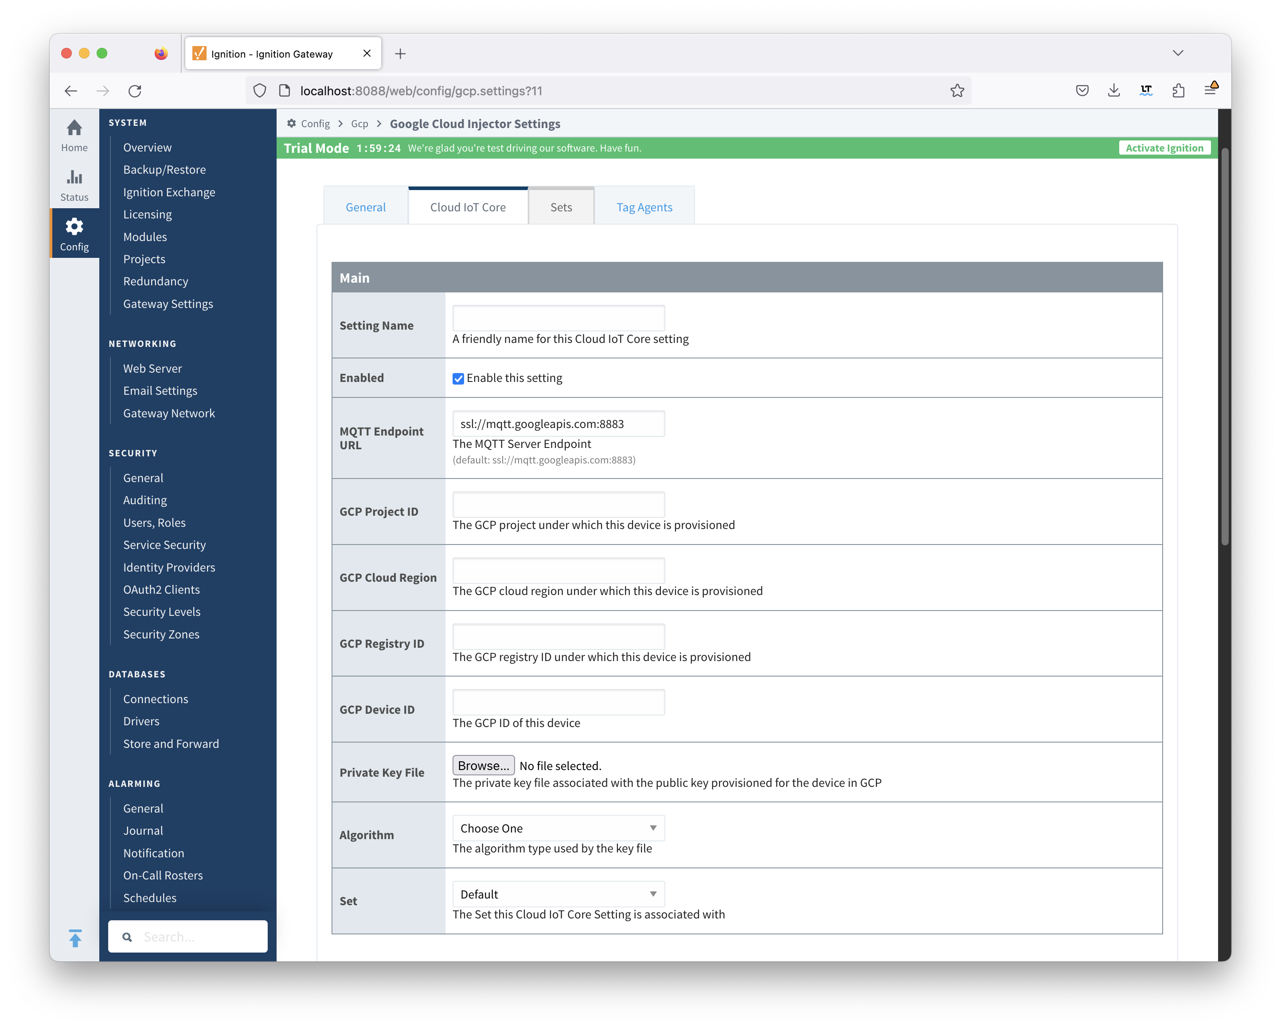Expand the Algorithm Choose One dropdown
The height and width of the screenshot is (1027, 1281).
(x=558, y=828)
